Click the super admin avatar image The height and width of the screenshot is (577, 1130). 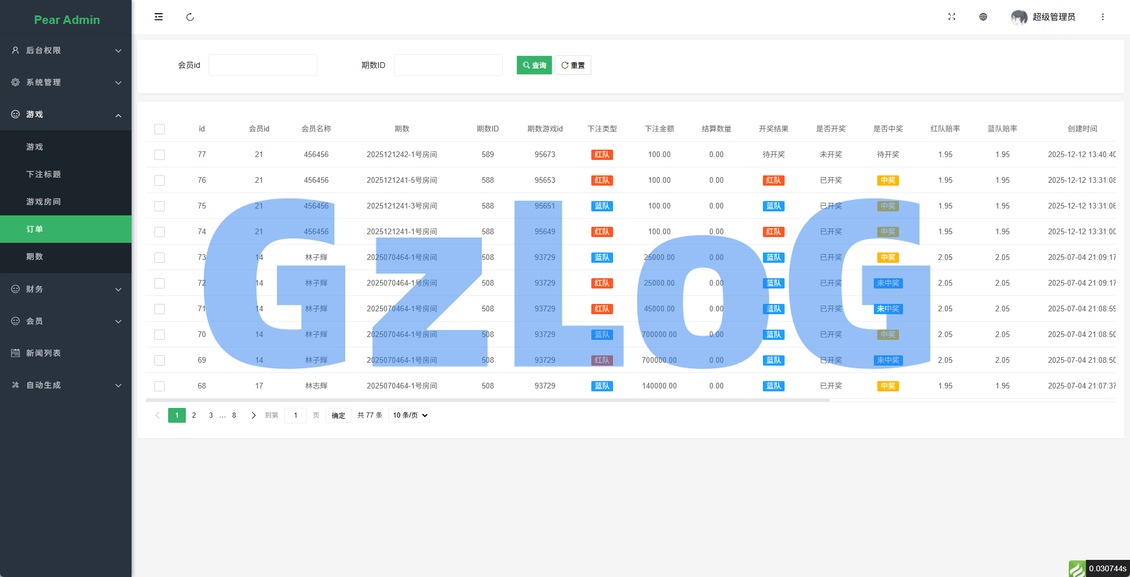[1018, 17]
